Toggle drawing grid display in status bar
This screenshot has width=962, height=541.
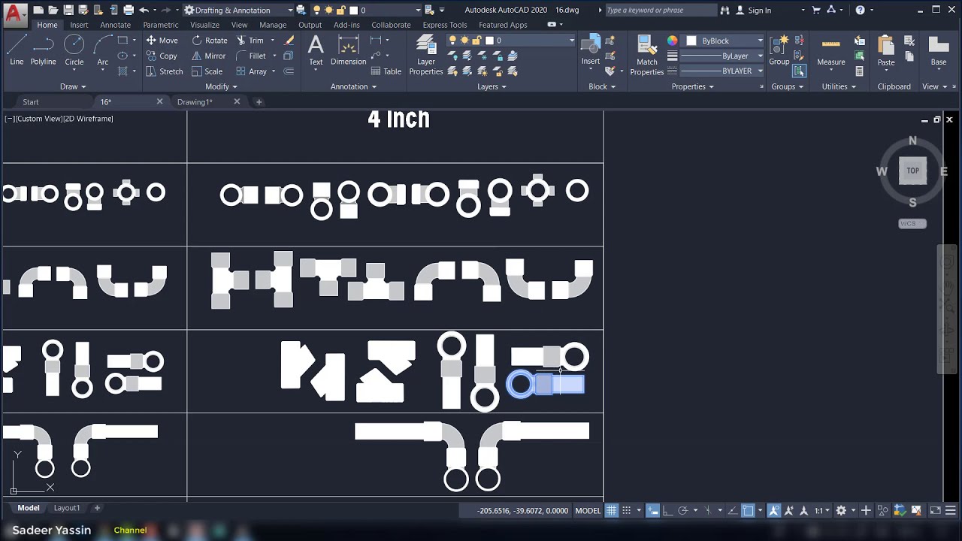click(x=612, y=510)
